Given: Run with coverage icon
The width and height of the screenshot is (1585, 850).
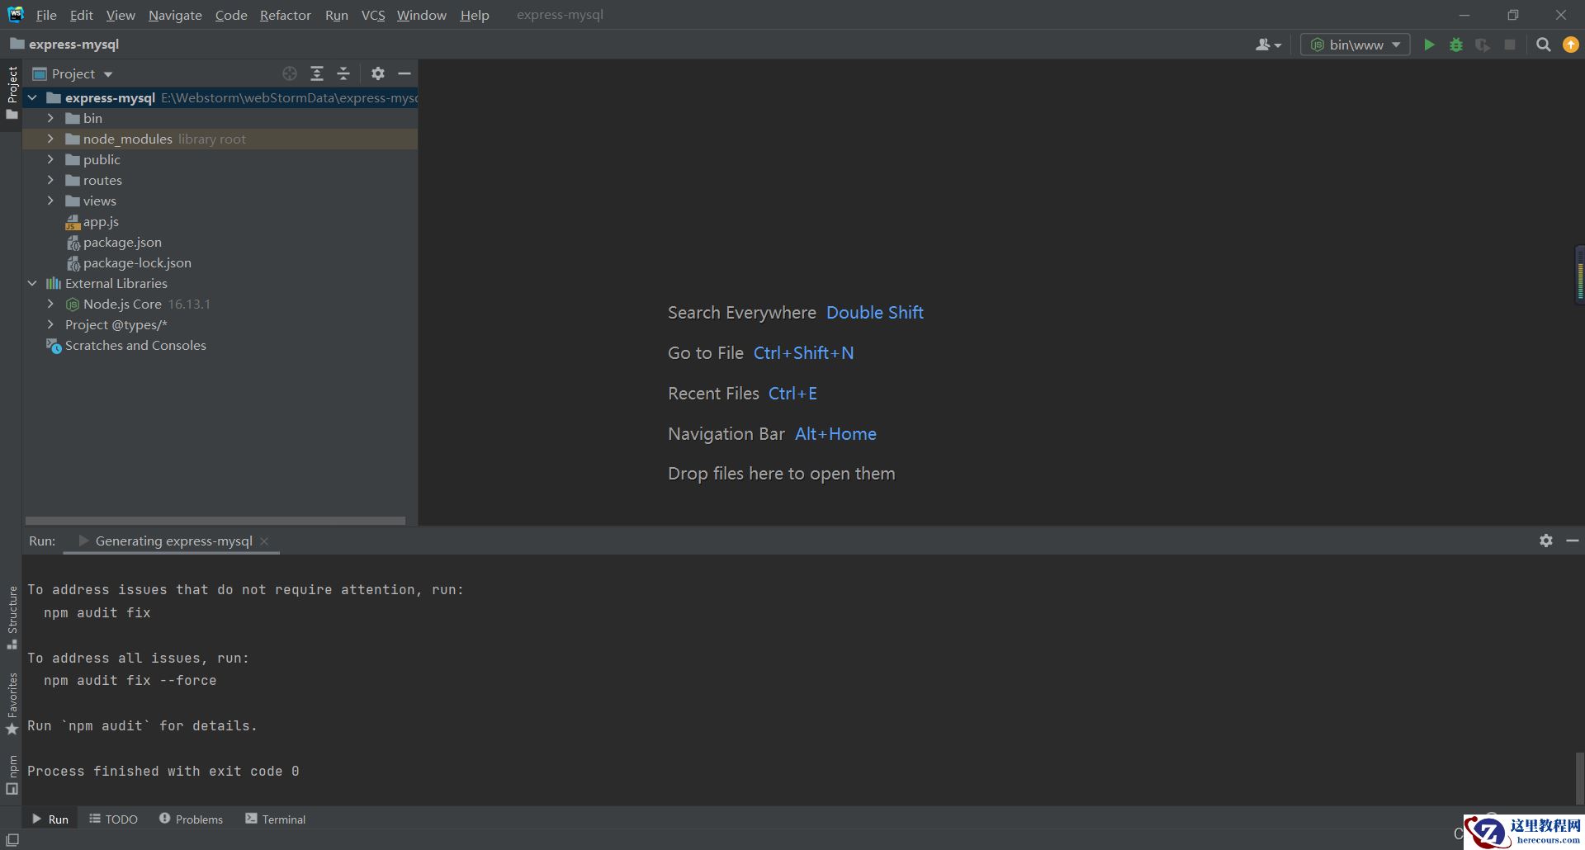Looking at the screenshot, I should tap(1483, 45).
